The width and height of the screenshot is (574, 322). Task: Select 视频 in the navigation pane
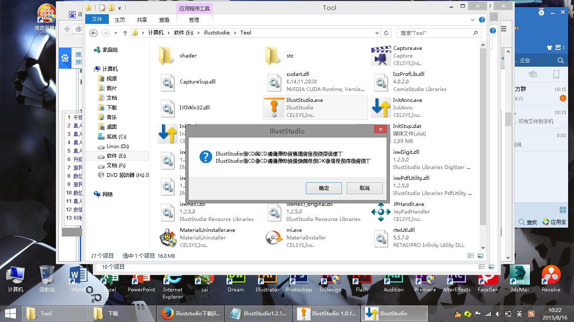pyautogui.click(x=111, y=79)
